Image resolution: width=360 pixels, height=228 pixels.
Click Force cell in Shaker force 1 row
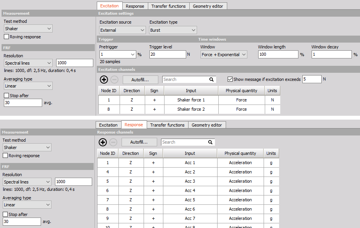pyautogui.click(x=241, y=100)
